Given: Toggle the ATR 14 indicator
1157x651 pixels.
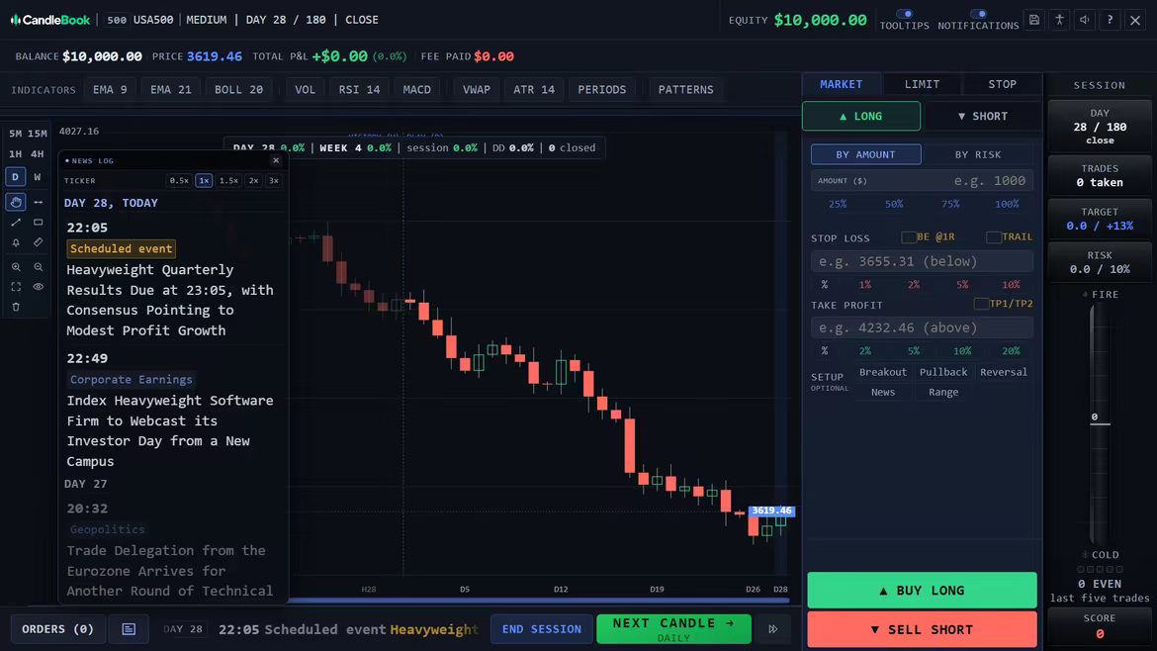Looking at the screenshot, I should tap(533, 89).
